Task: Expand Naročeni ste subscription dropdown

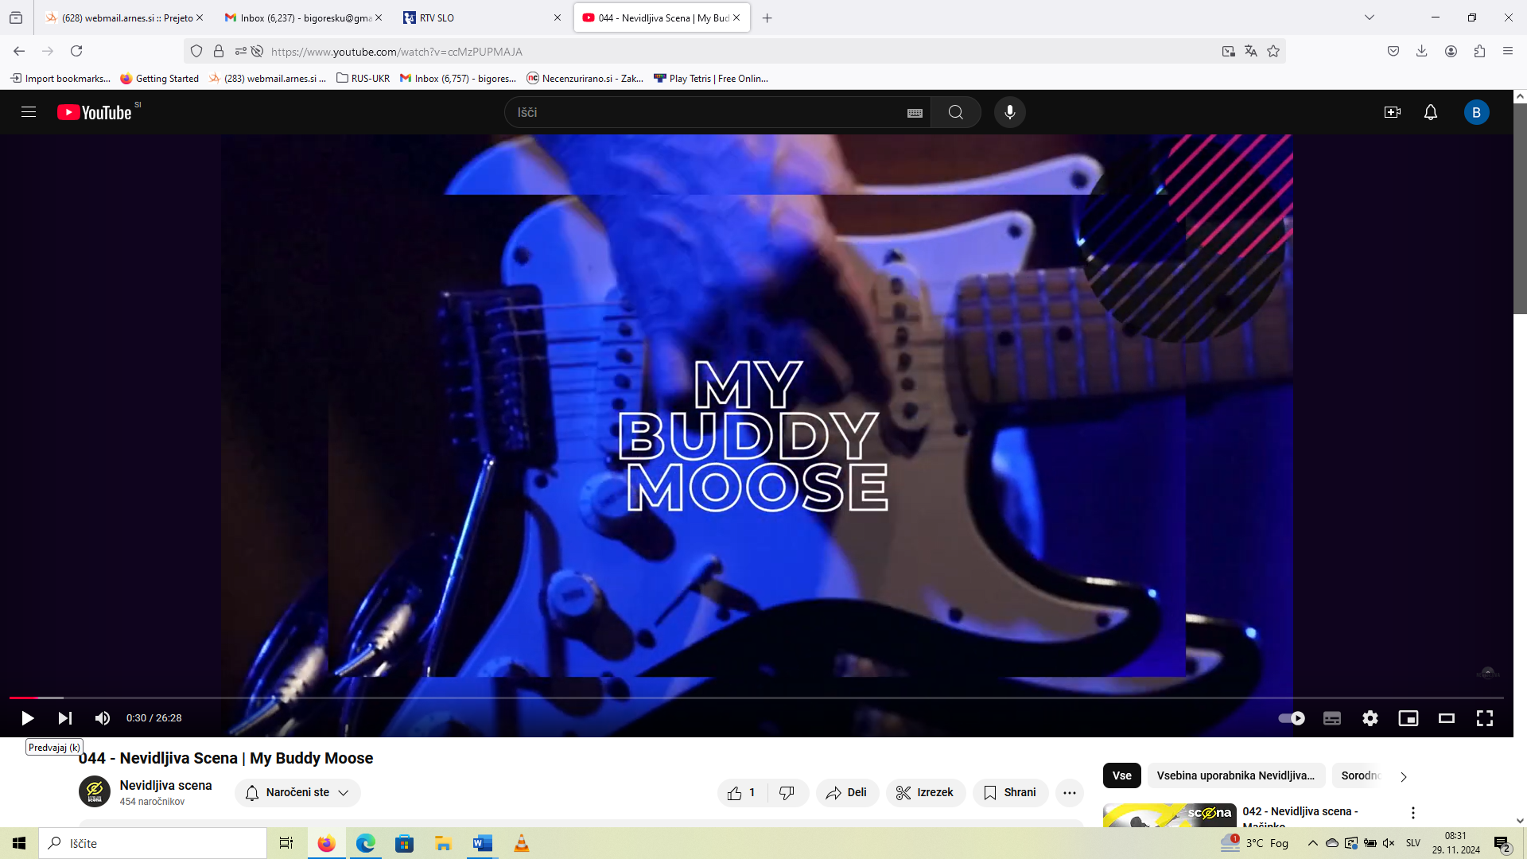Action: 297,792
